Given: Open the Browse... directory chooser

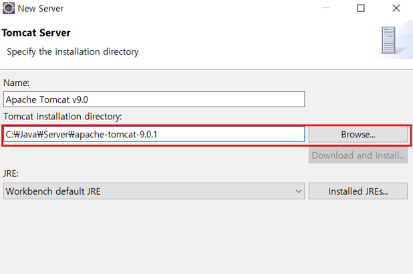Looking at the screenshot, I should point(358,134).
